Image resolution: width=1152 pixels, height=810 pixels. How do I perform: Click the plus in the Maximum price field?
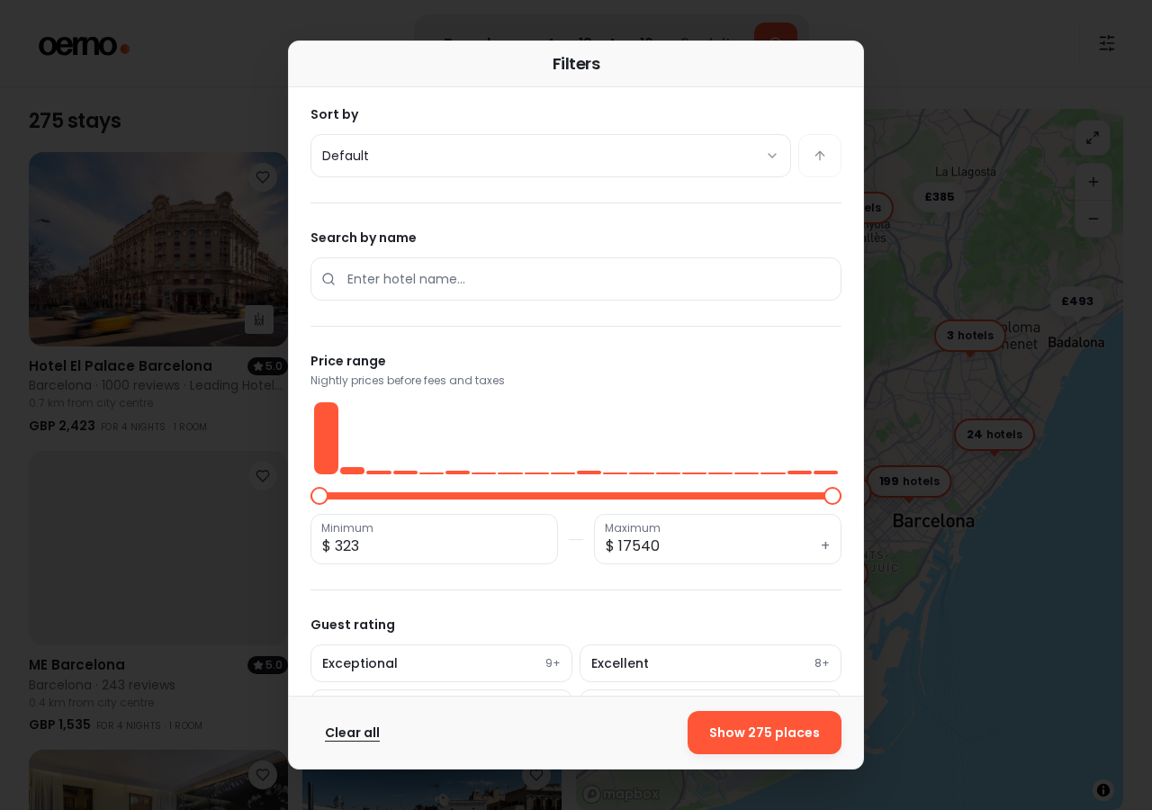pyautogui.click(x=825, y=545)
